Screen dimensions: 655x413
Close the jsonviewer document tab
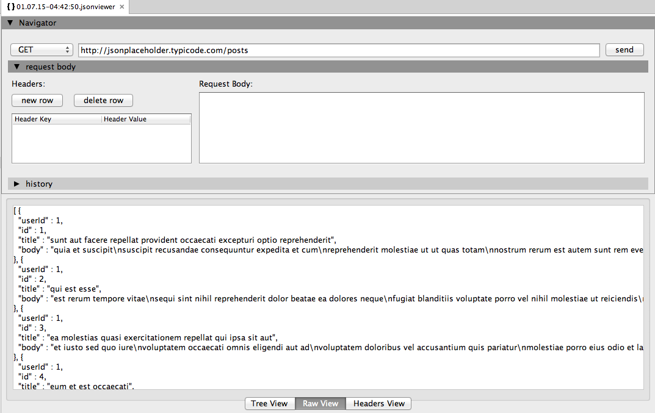(x=120, y=7)
